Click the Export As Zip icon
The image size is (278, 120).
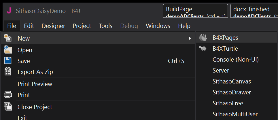(x=8, y=72)
